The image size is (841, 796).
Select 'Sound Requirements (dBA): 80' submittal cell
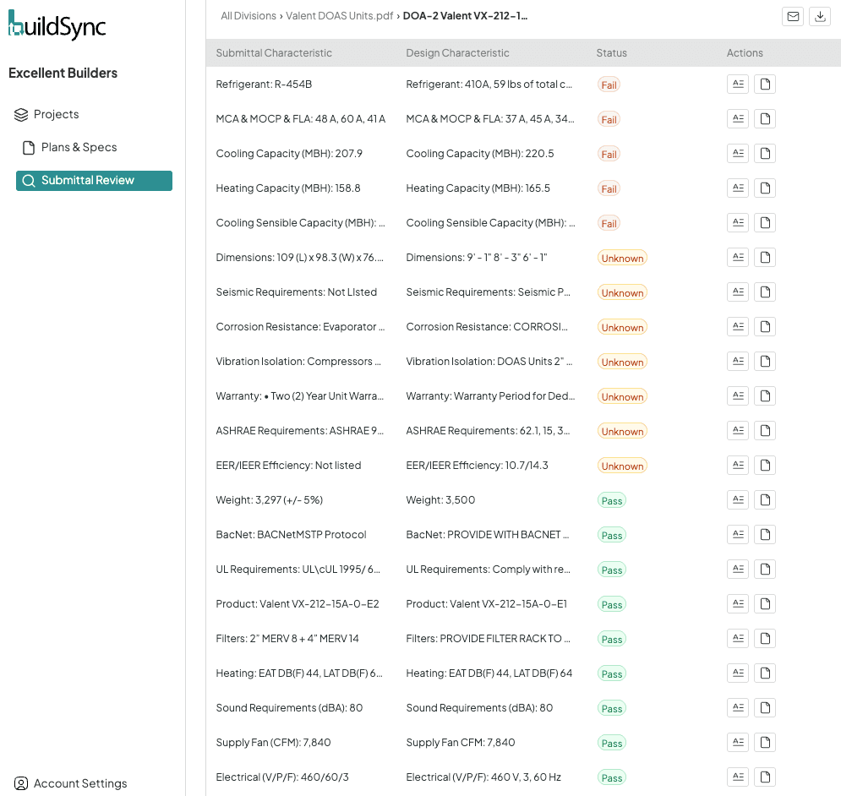coord(289,707)
